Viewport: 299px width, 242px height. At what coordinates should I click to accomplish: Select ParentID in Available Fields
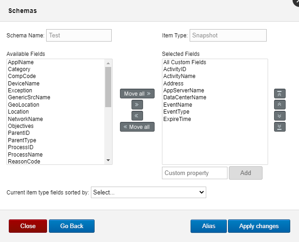coord(18,133)
